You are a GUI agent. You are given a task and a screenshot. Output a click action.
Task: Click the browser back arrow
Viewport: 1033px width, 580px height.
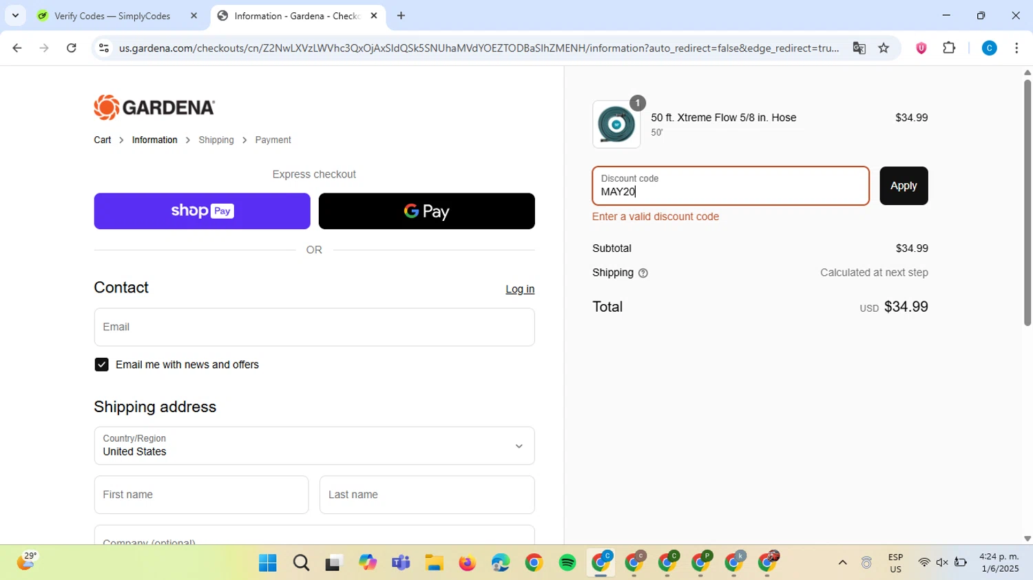click(x=17, y=48)
